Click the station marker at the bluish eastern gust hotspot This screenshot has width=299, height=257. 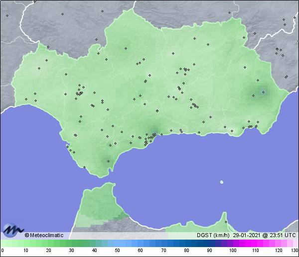(x=263, y=92)
